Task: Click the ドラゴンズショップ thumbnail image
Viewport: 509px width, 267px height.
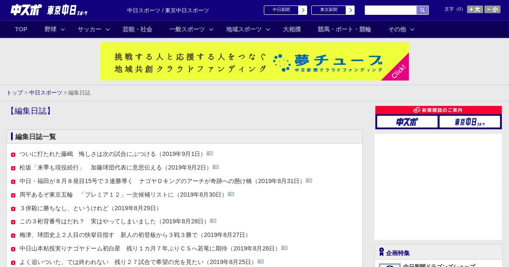Action: [x=390, y=265]
